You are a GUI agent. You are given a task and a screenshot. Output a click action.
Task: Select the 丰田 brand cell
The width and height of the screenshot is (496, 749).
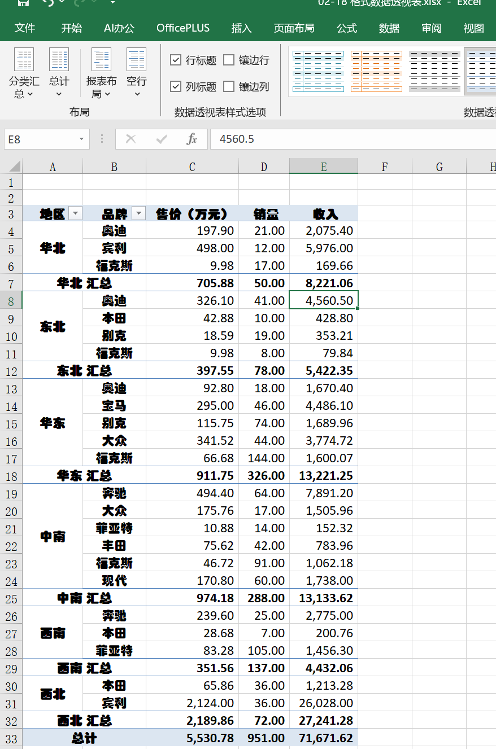114,545
